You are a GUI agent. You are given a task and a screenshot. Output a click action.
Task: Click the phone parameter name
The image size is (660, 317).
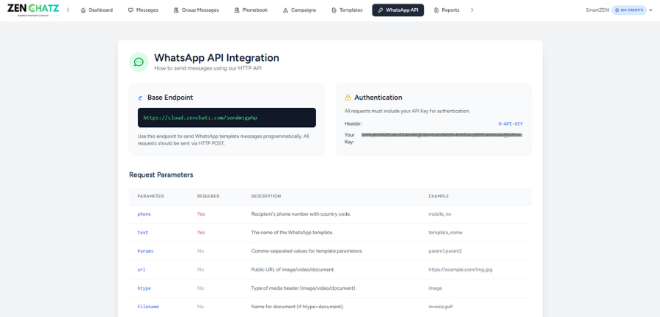(144, 214)
